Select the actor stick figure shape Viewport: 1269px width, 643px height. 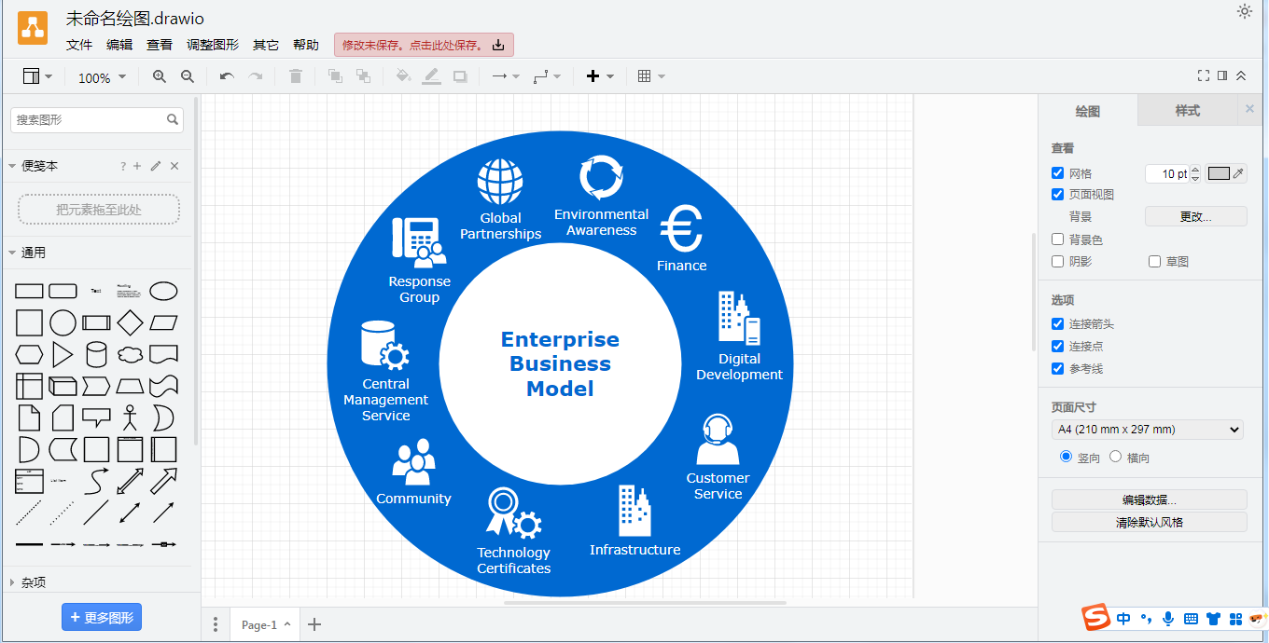pos(130,418)
